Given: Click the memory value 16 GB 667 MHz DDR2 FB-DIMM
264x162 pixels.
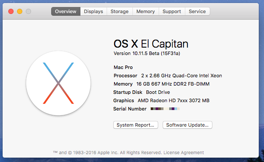Looking at the screenshot, I should tap(173, 84).
